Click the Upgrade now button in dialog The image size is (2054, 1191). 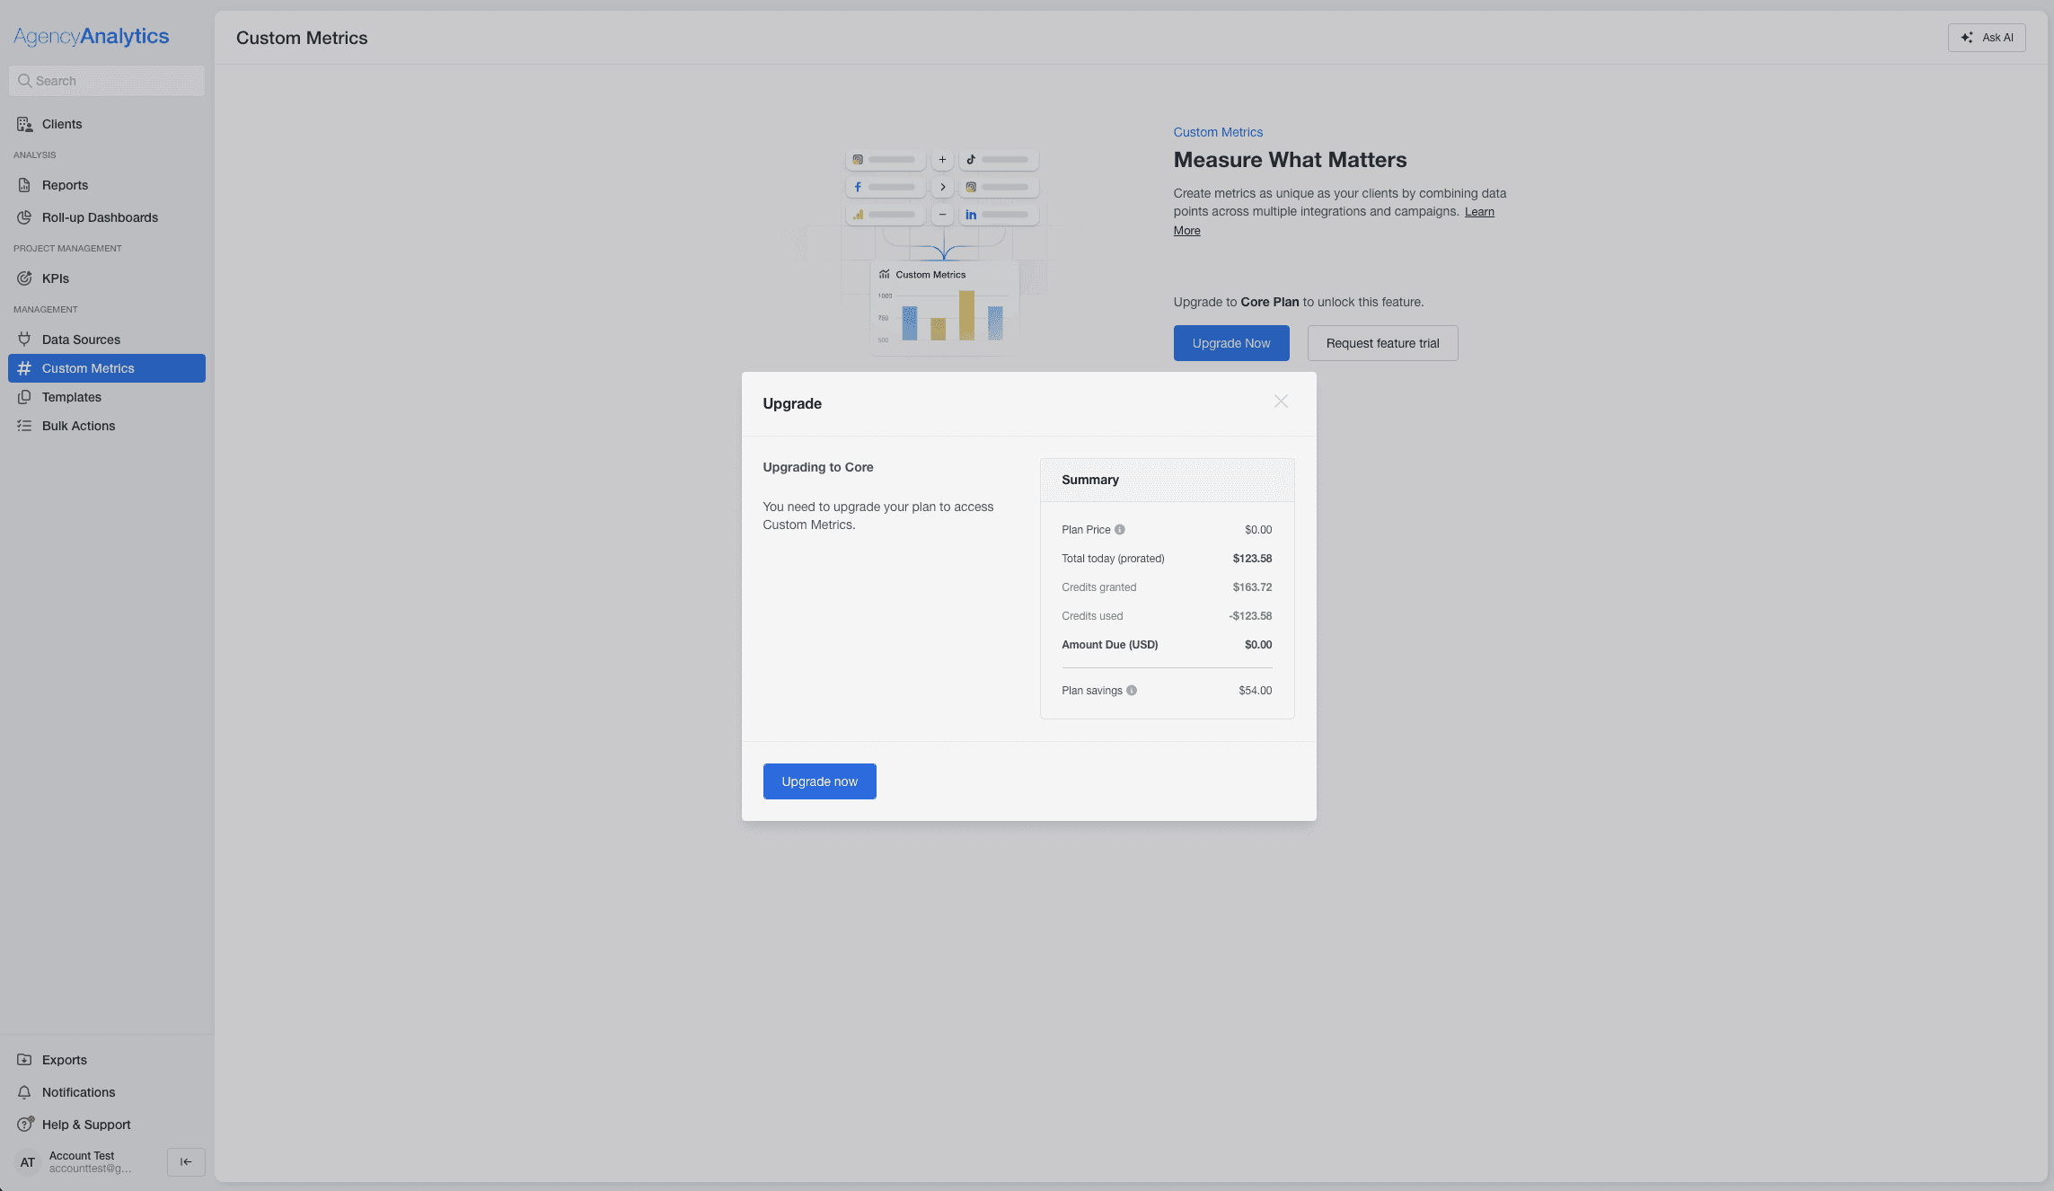(819, 781)
